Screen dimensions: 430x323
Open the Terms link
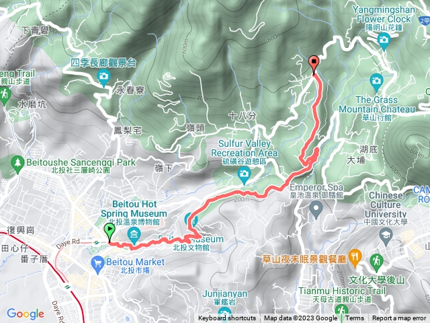[x=354, y=318]
